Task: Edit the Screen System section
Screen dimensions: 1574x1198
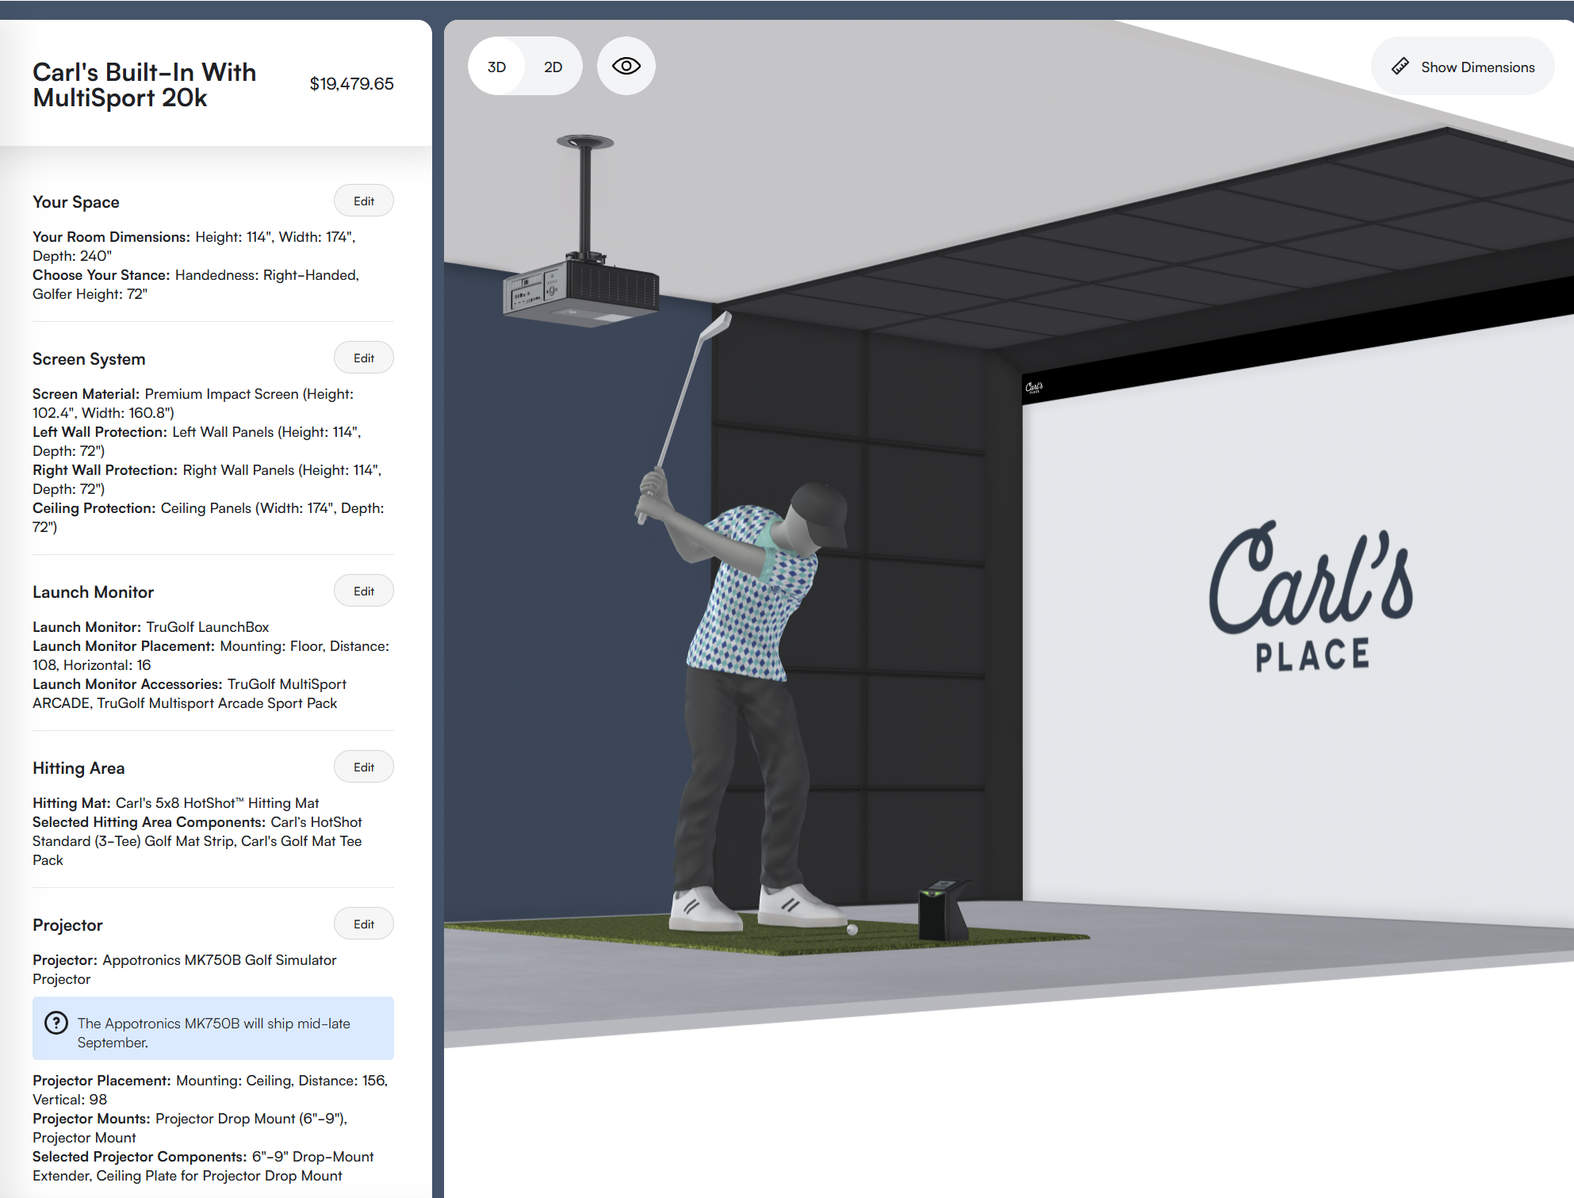Action: [x=364, y=358]
